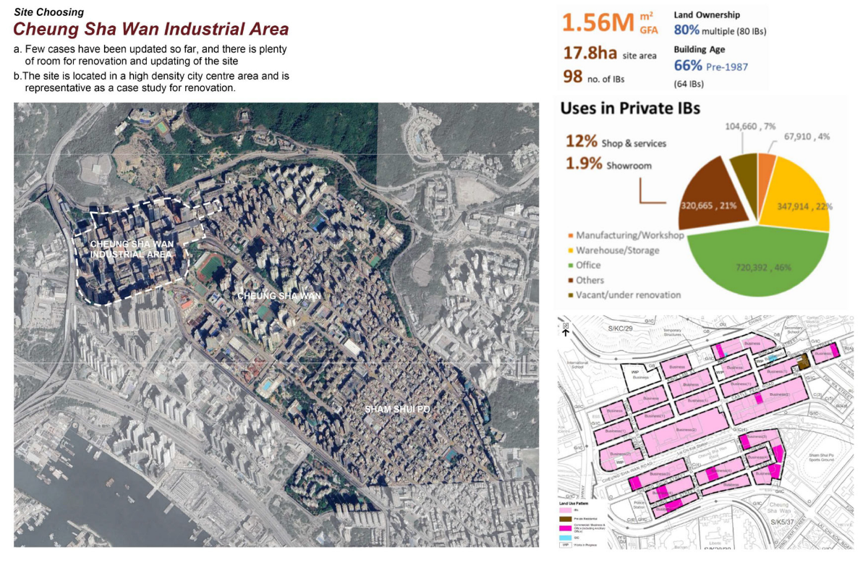Click the north arrow on the land use map
This screenshot has width=863, height=563.
tap(565, 330)
